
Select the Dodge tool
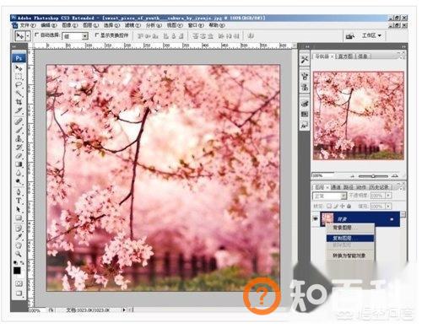19,181
